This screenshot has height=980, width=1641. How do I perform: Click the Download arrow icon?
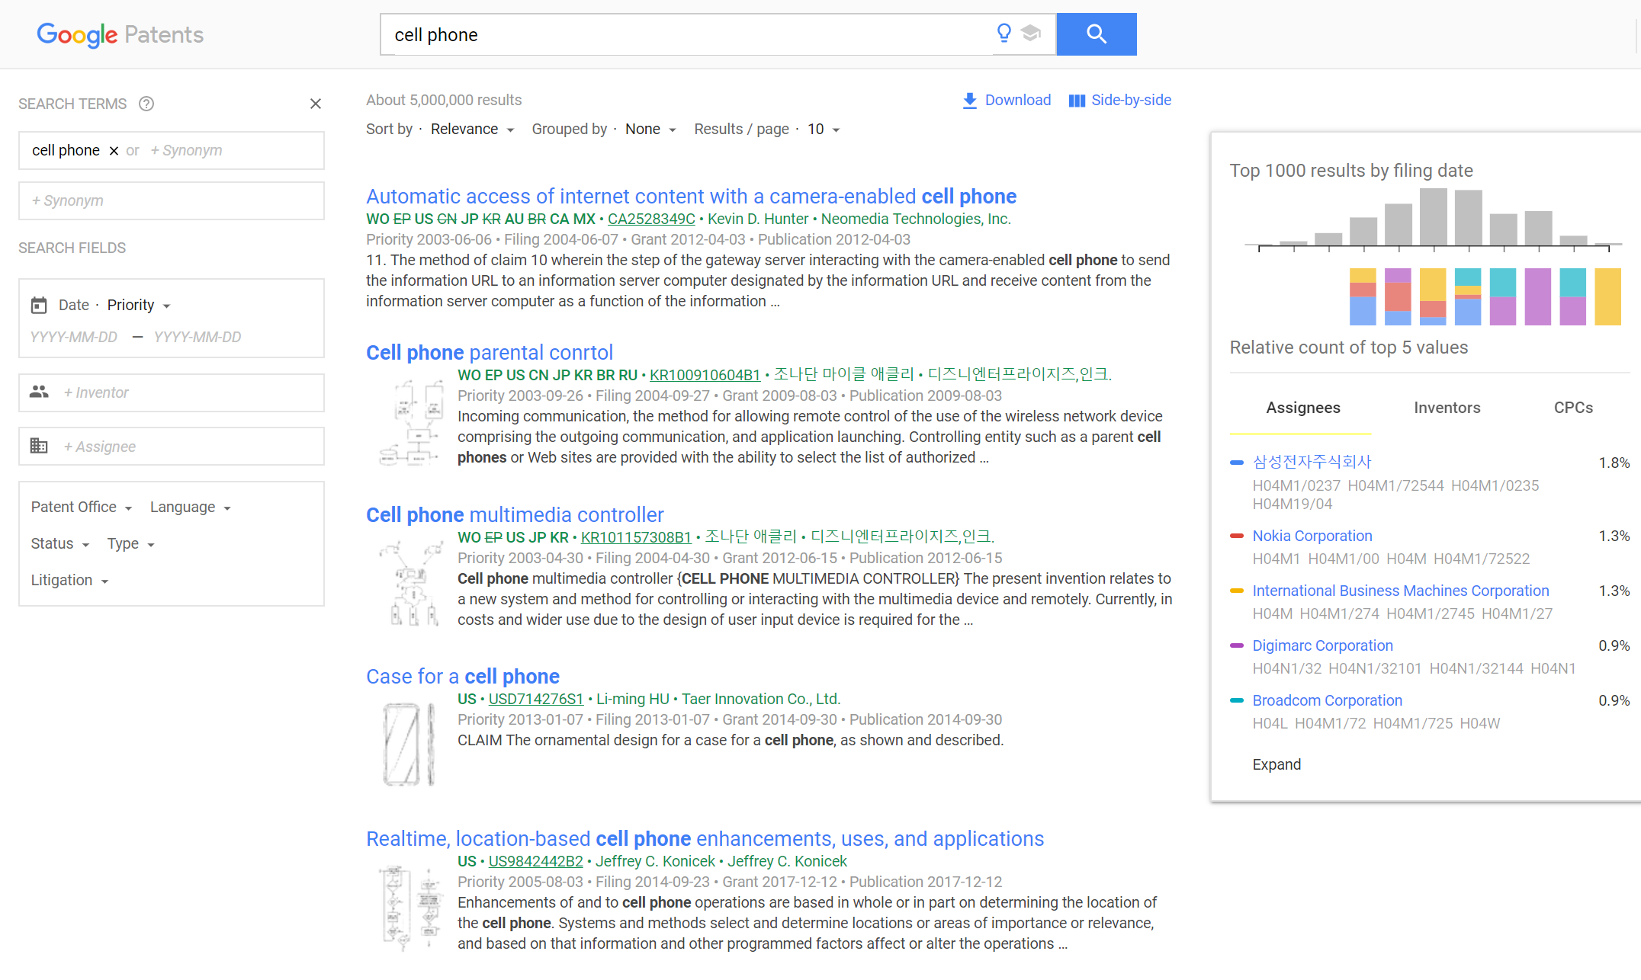[x=969, y=101]
